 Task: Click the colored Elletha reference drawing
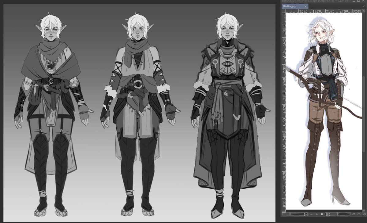(324, 112)
